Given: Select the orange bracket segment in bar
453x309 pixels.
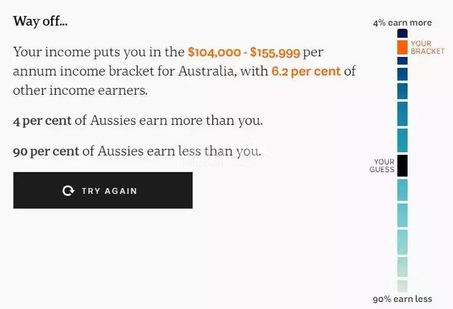Looking at the screenshot, I should coord(402,47).
